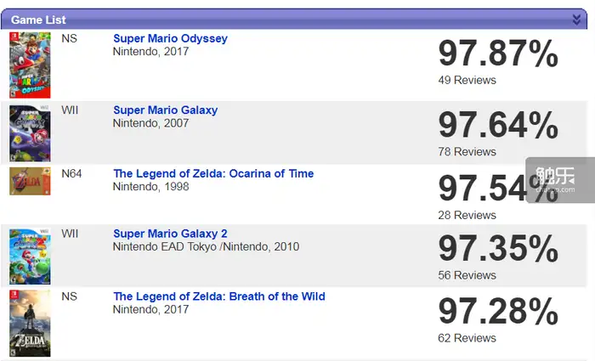Click the 78 Reviews count text

pyautogui.click(x=467, y=152)
